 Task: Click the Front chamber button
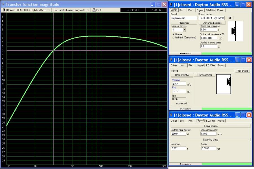point(205,75)
